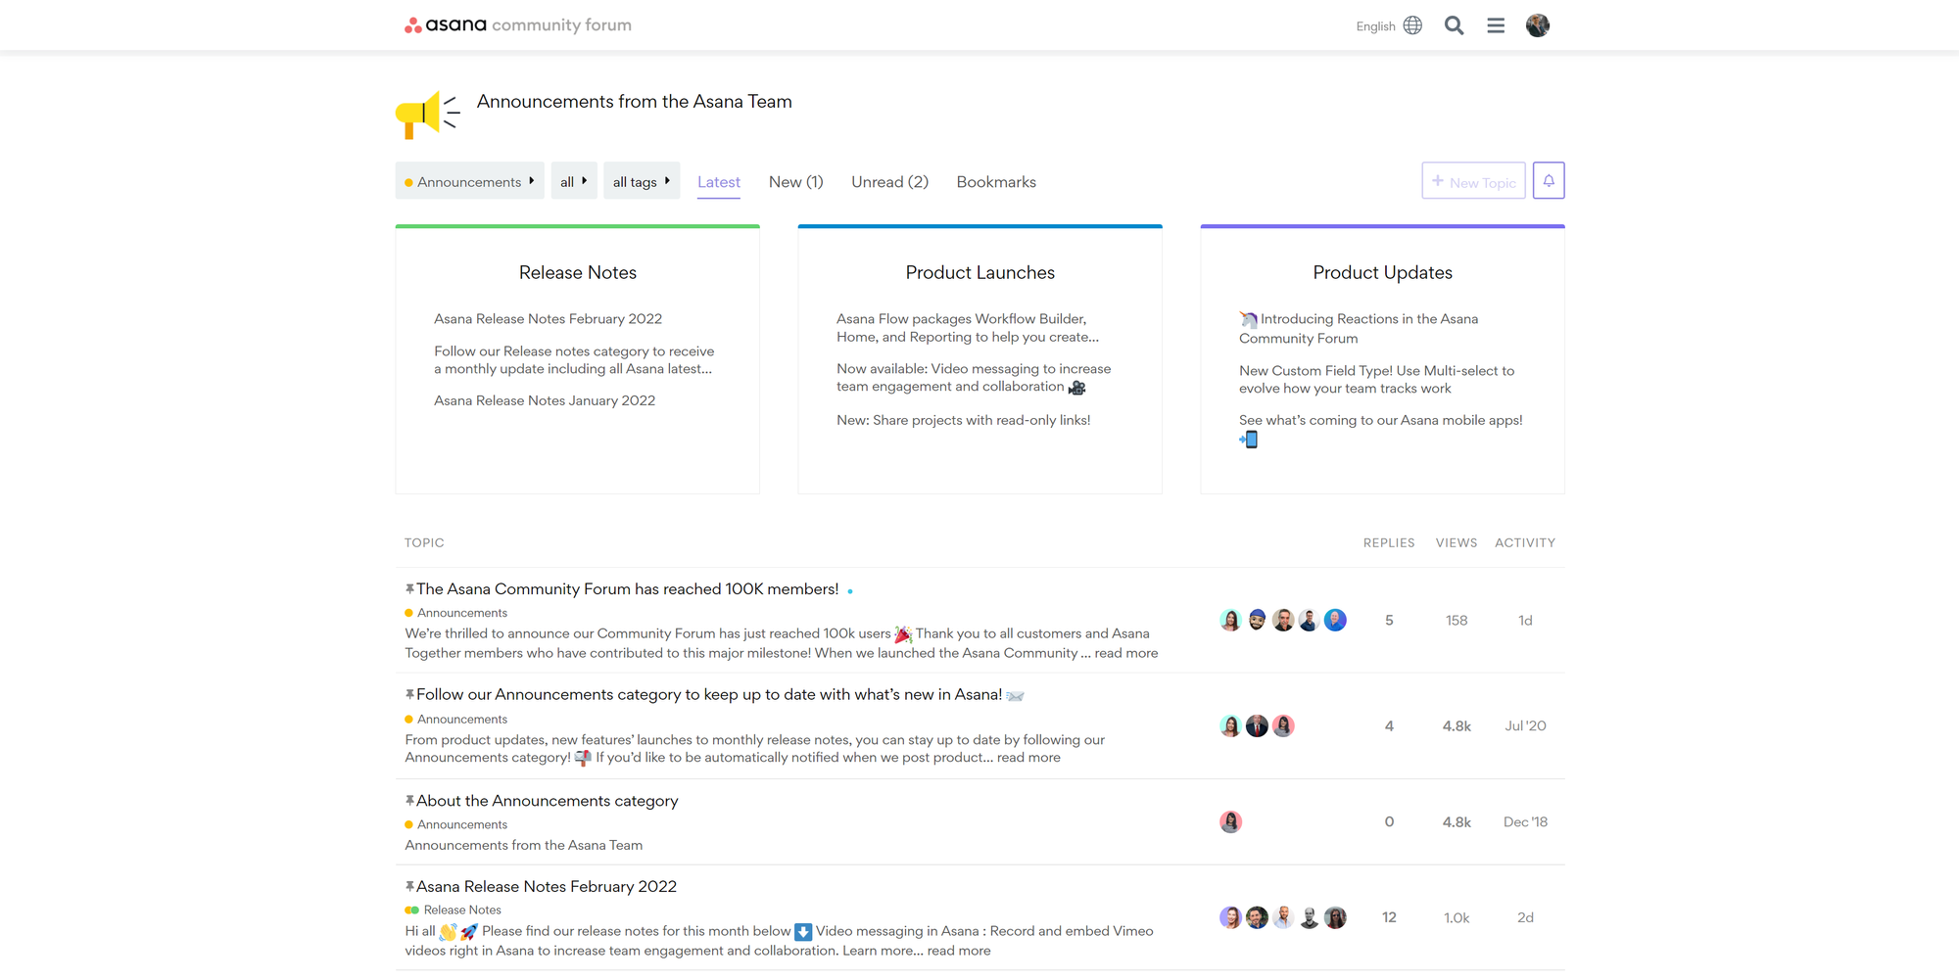
Task: Click Announcements category badge under 100K members topic
Action: tap(456, 613)
